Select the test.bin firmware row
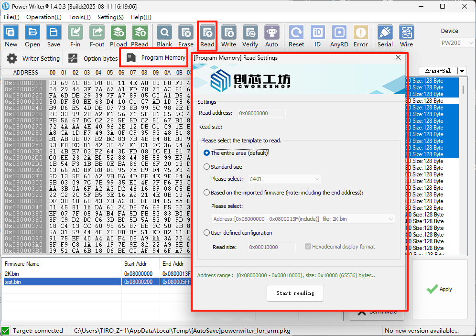476x336 pixels. coord(97,282)
